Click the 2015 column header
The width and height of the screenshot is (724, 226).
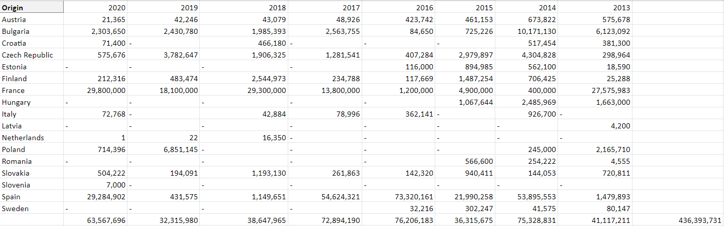point(466,8)
